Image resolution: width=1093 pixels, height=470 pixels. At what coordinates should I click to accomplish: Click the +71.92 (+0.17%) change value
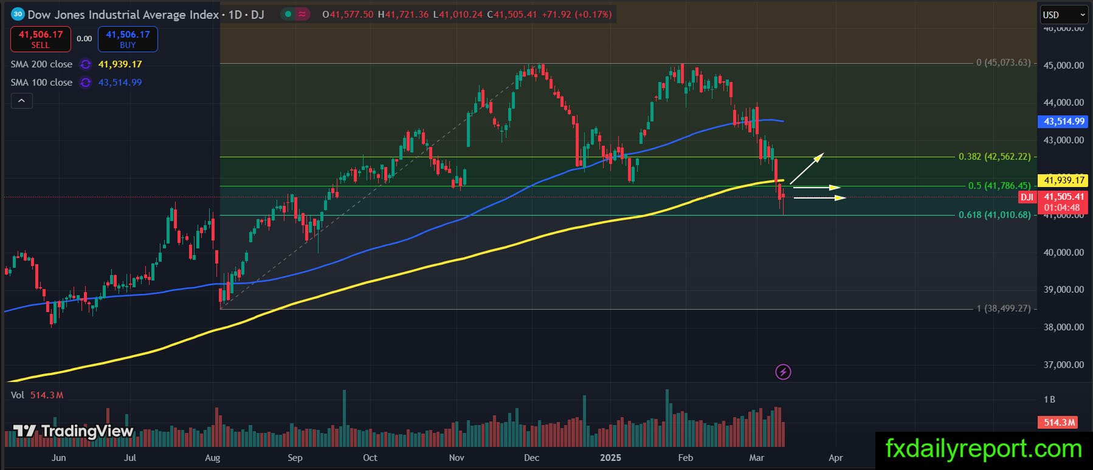click(577, 15)
